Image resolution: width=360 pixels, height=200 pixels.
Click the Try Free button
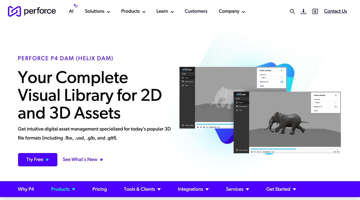[x=38, y=160]
